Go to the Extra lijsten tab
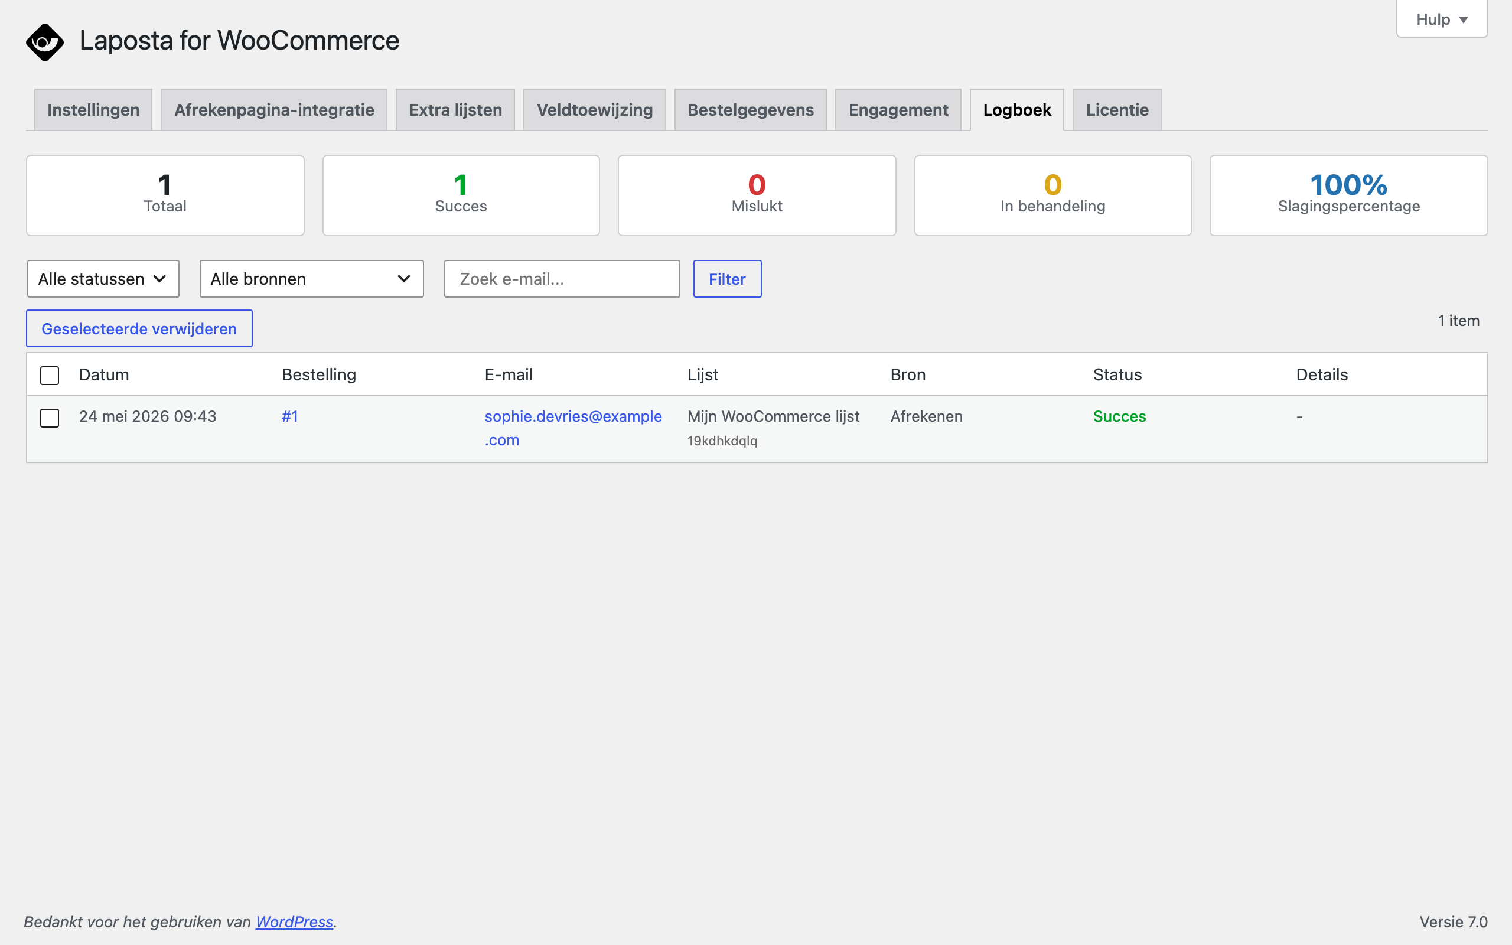The image size is (1512, 945). coord(455,110)
